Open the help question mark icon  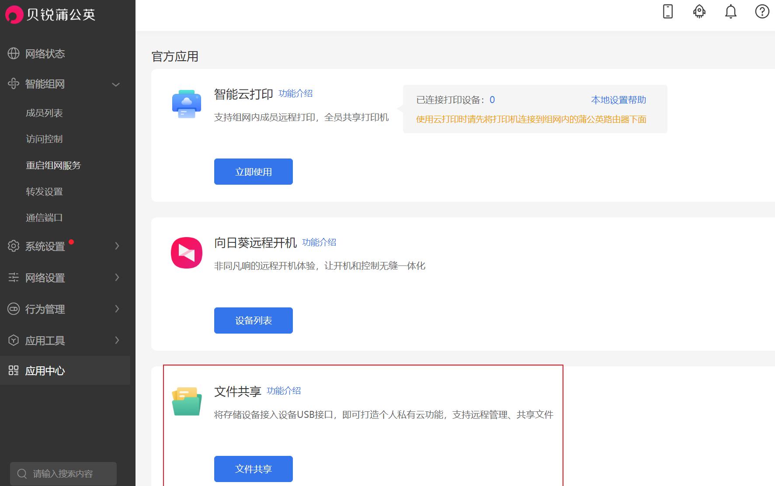tap(762, 12)
